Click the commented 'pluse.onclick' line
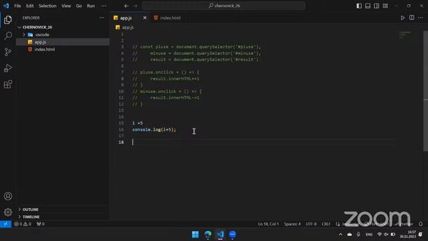This screenshot has width=428, height=241. click(x=166, y=72)
